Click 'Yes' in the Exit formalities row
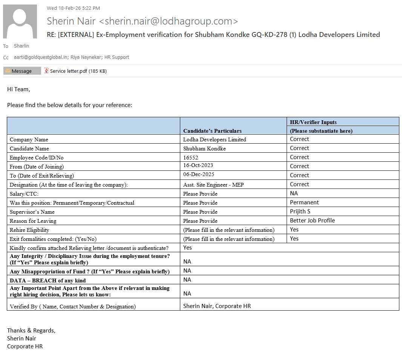This screenshot has width=402, height=351. pos(294,238)
